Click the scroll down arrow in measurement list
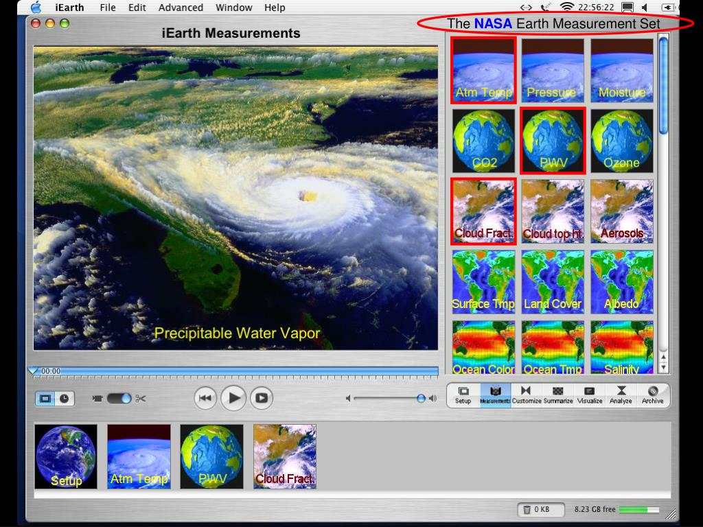This screenshot has height=527, width=703. click(x=663, y=368)
